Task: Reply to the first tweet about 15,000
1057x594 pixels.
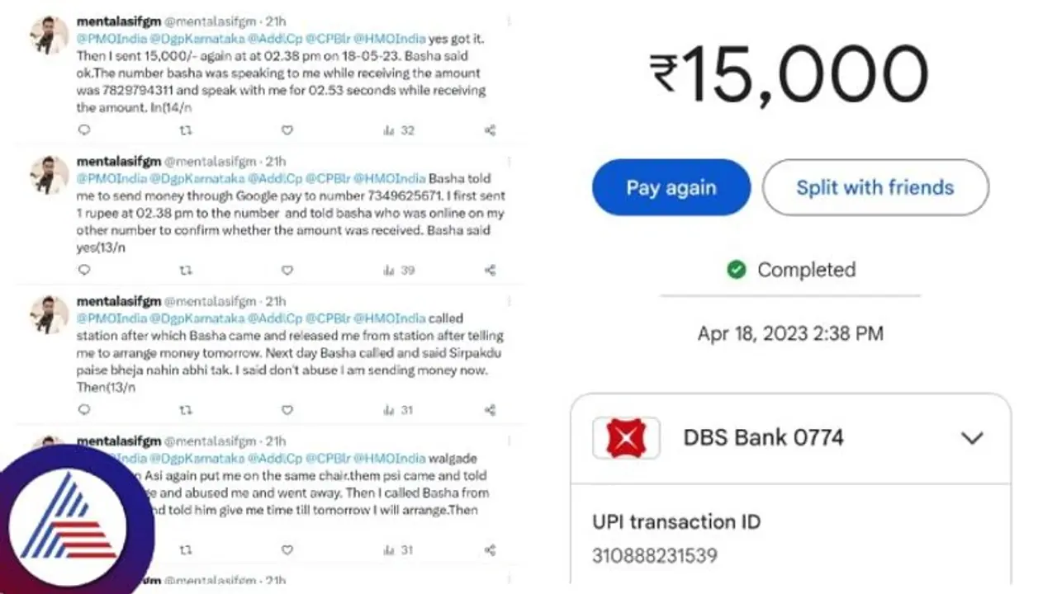Action: click(83, 130)
